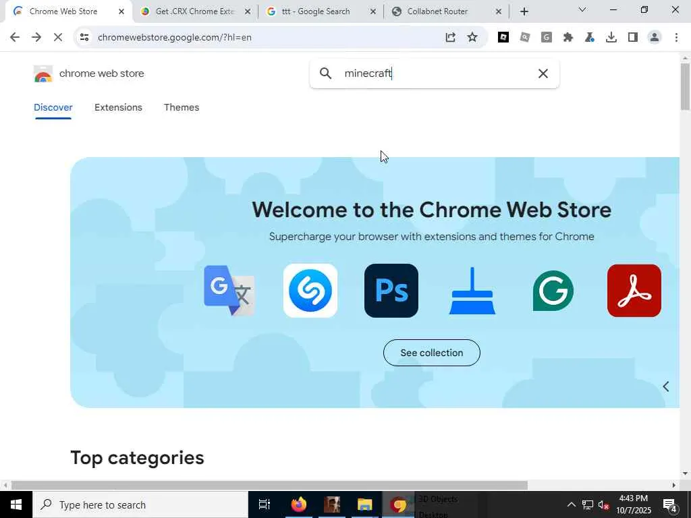Open a new browser tab
Viewport: 691px width, 518px height.
pos(524,12)
